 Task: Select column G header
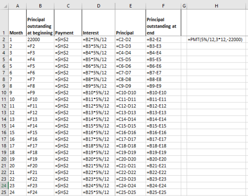(184, 6)
